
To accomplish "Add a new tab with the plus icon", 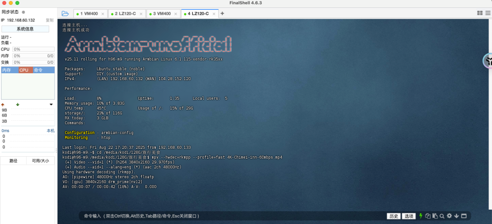I will point(222,13).
